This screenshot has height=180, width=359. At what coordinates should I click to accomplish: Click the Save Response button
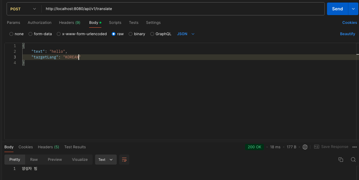[x=331, y=147]
